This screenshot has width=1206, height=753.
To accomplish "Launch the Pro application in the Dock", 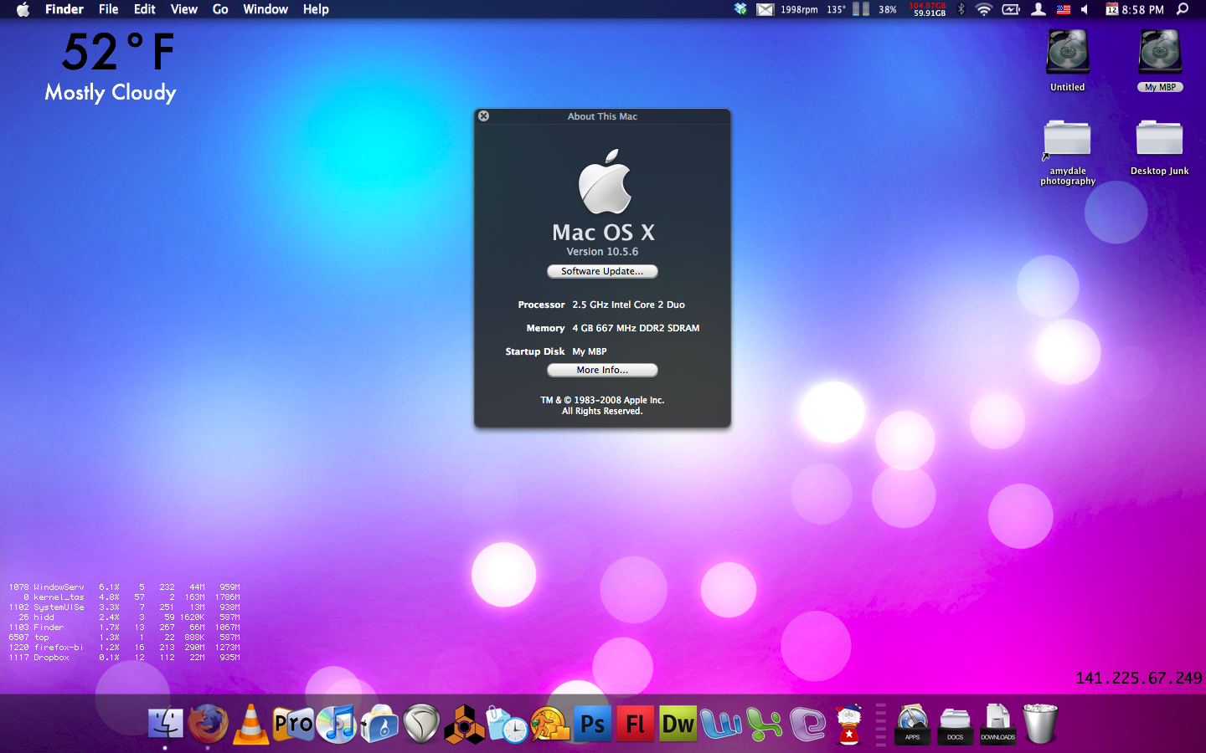I will [293, 724].
